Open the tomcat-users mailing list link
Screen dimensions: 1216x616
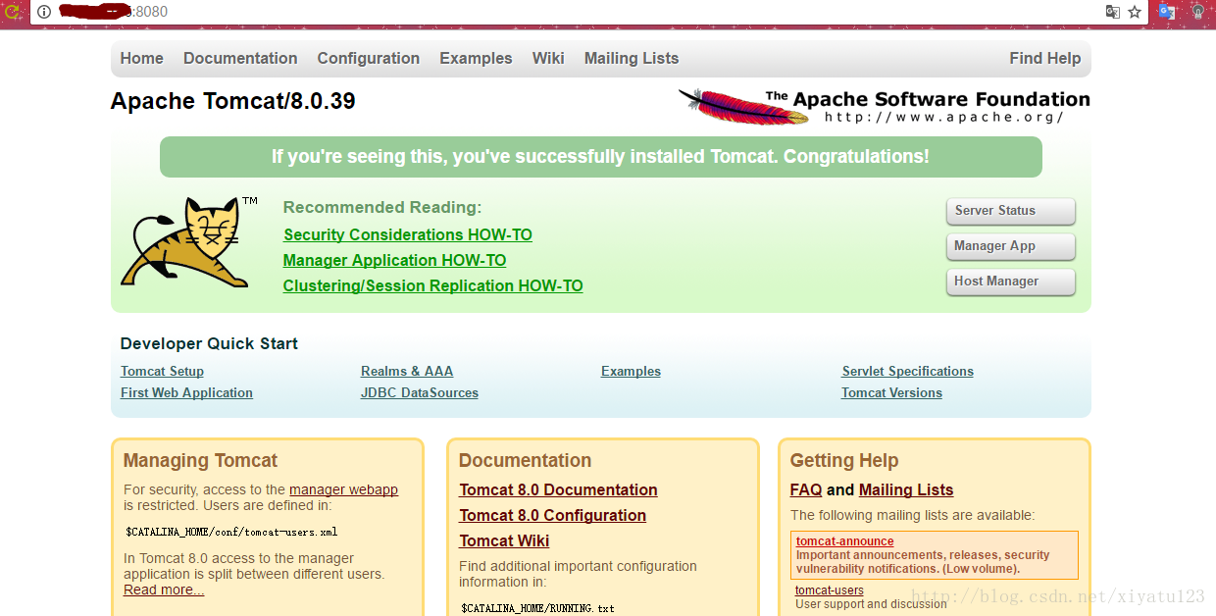point(830,590)
